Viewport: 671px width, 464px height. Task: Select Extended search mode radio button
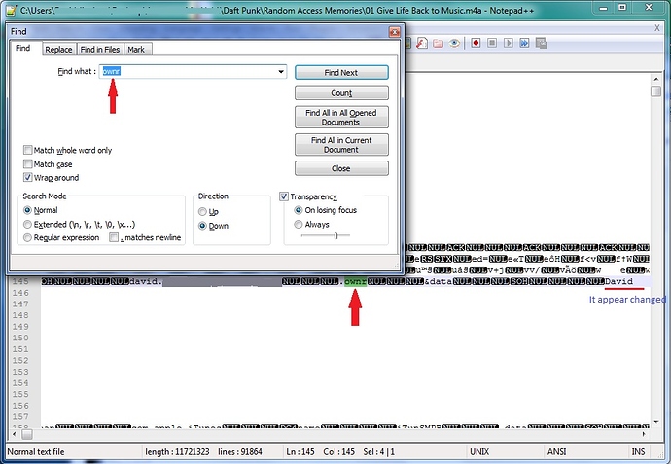(27, 225)
